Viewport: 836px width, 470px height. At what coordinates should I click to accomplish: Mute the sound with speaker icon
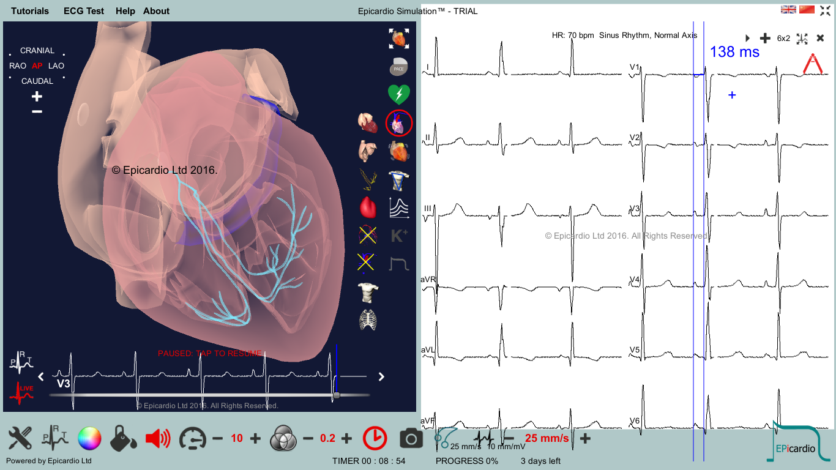157,438
